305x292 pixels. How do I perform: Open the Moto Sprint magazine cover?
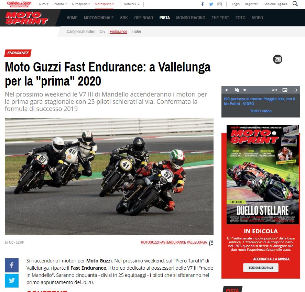pos(263,175)
